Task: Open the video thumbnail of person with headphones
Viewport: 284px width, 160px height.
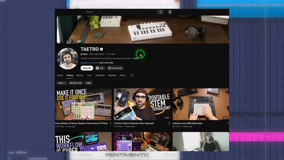Action: tap(201, 141)
